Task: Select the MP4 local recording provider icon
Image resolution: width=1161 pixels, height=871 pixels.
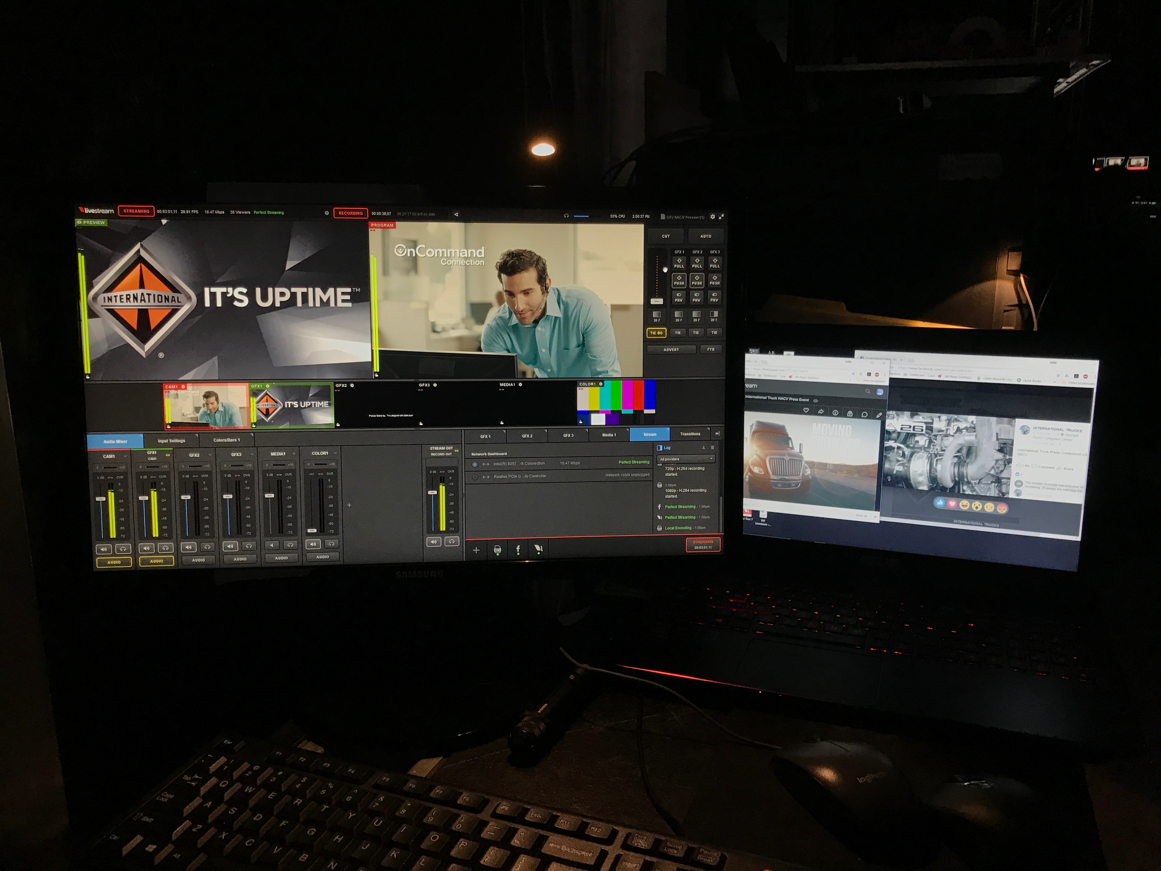Action: click(x=497, y=550)
